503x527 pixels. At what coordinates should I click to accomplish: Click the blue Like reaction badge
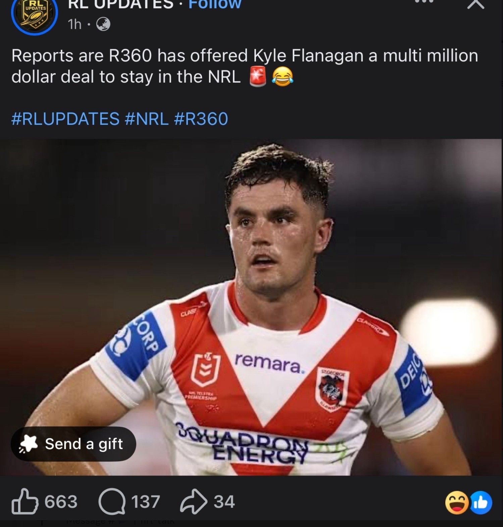tap(481, 502)
